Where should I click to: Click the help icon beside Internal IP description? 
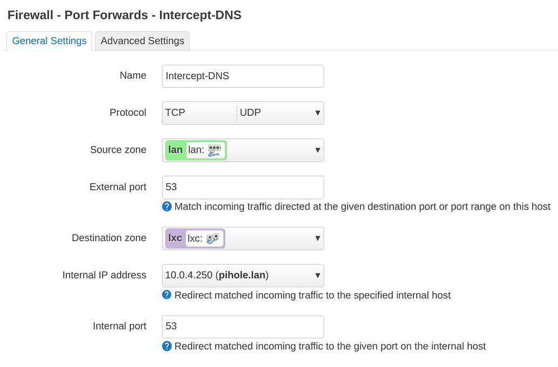pos(167,295)
